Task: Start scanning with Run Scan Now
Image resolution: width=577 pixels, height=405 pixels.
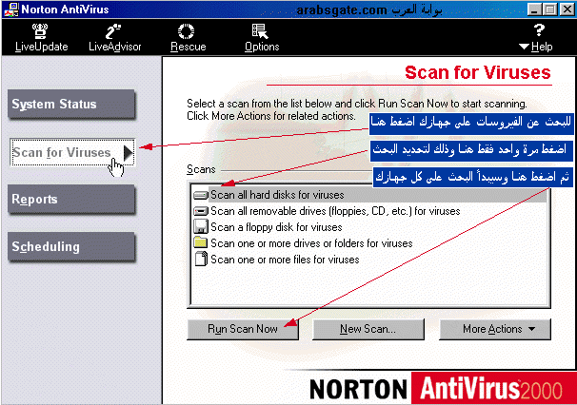Action: coord(243,329)
